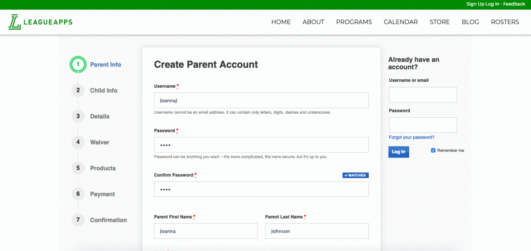Click the LeagueApps logo icon
Screen dimensions: 531x251
click(x=15, y=22)
